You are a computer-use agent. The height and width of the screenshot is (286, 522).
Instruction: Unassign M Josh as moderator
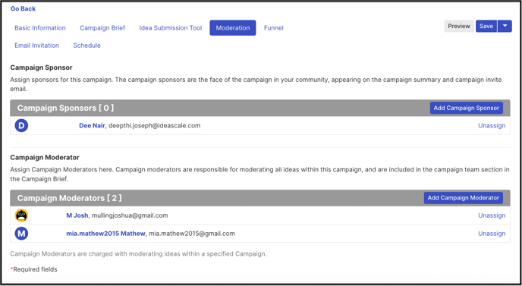pyautogui.click(x=492, y=215)
